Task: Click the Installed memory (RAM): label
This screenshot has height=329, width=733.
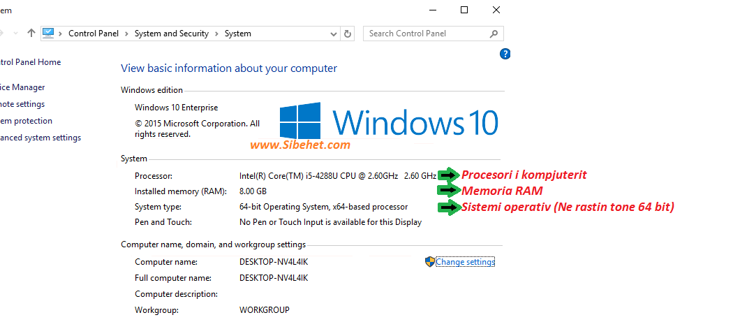Action: [x=181, y=191]
